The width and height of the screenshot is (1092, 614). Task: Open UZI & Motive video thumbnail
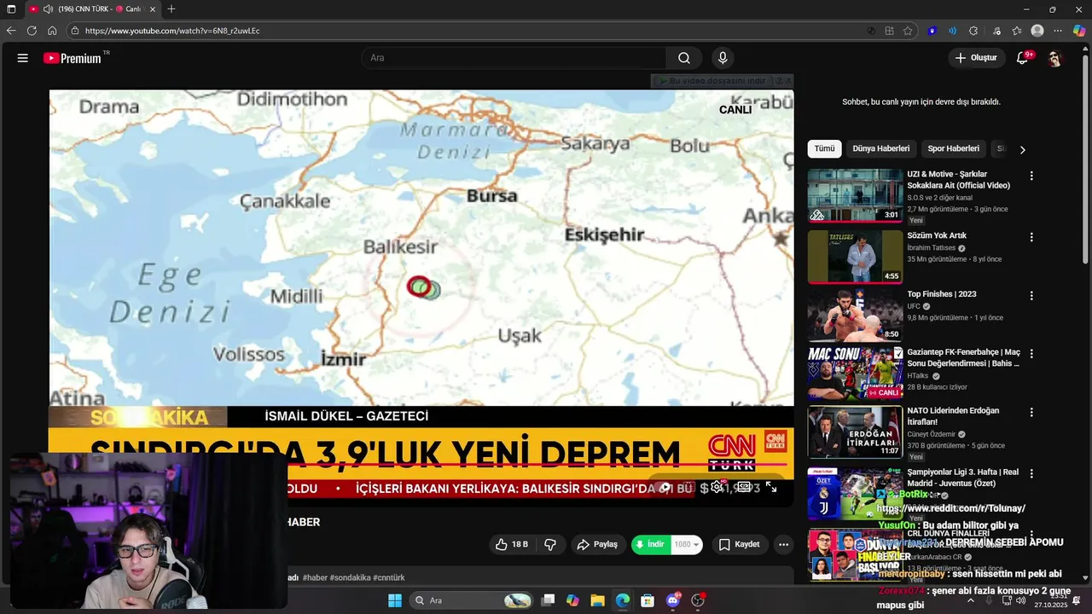[855, 195]
